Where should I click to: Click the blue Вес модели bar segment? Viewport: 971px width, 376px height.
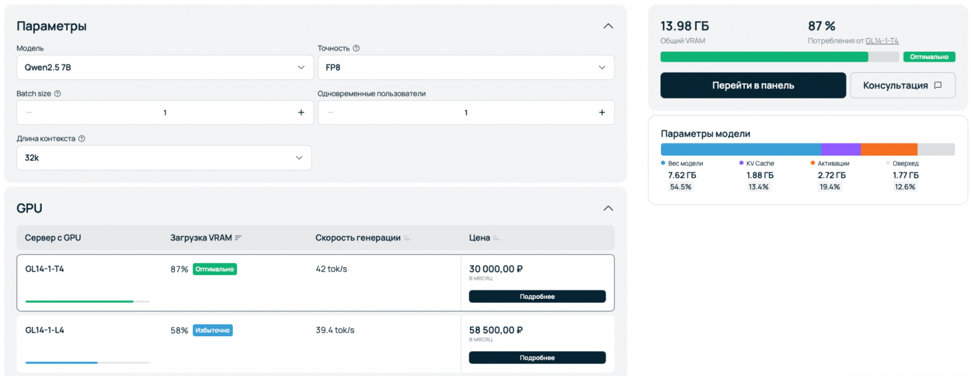[741, 149]
